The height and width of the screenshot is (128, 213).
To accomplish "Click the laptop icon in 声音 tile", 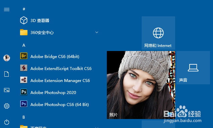I will pos(193,68).
